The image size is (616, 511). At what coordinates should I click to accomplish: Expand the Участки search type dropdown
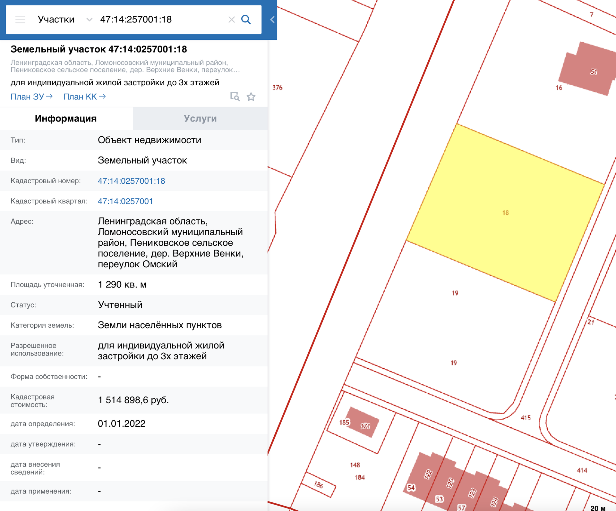click(x=56, y=20)
